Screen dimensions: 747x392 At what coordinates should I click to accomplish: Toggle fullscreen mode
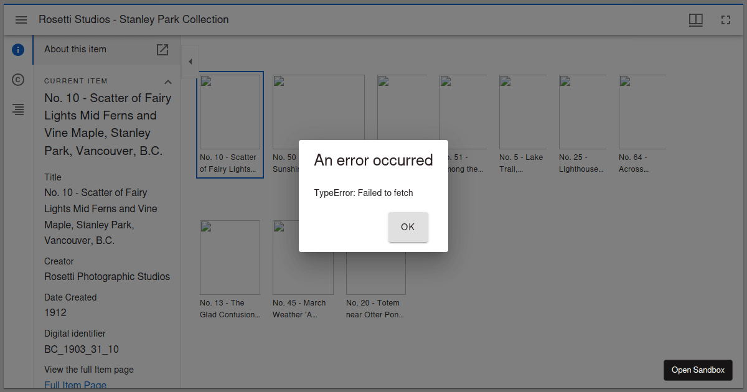[x=725, y=20]
